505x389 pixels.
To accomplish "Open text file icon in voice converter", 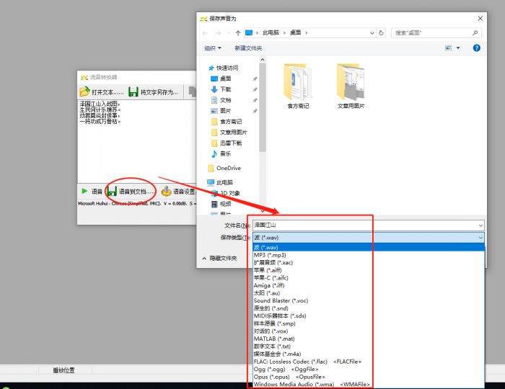I will pos(84,91).
